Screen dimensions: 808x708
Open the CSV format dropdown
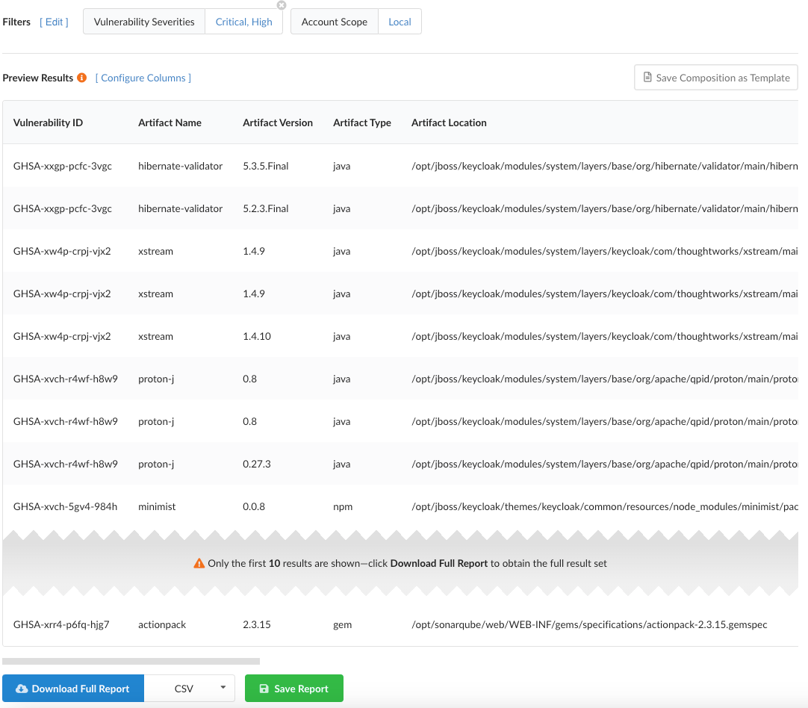click(x=190, y=688)
